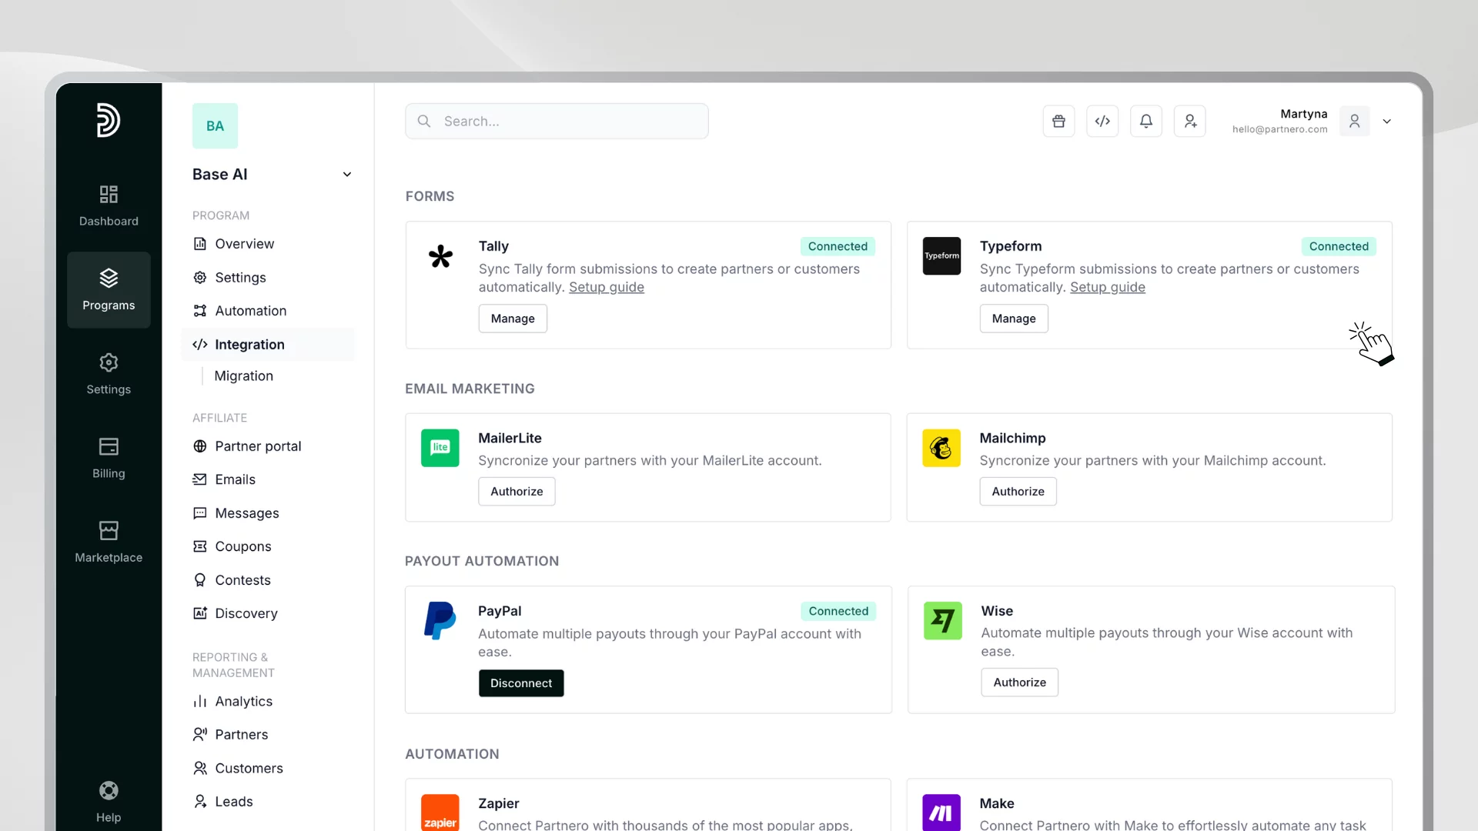Screen dimensions: 1478x831
Task: Open Typeform Setup guide link
Action: coord(1108,288)
